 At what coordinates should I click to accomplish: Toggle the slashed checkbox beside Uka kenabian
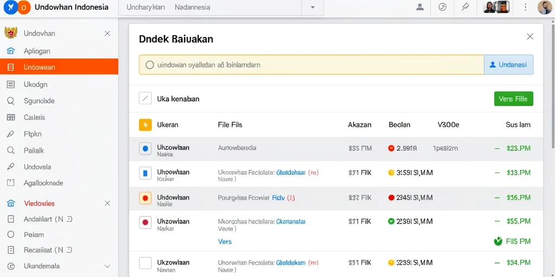click(145, 98)
